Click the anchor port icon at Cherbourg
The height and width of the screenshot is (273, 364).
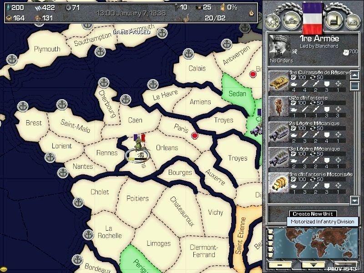pyautogui.click(x=104, y=83)
